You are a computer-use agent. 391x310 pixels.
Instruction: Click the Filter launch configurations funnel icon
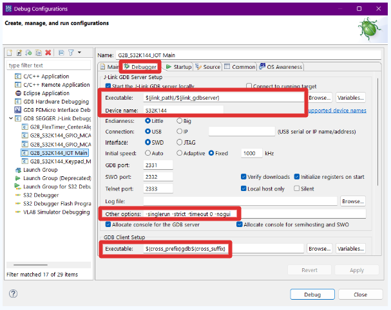click(71, 53)
